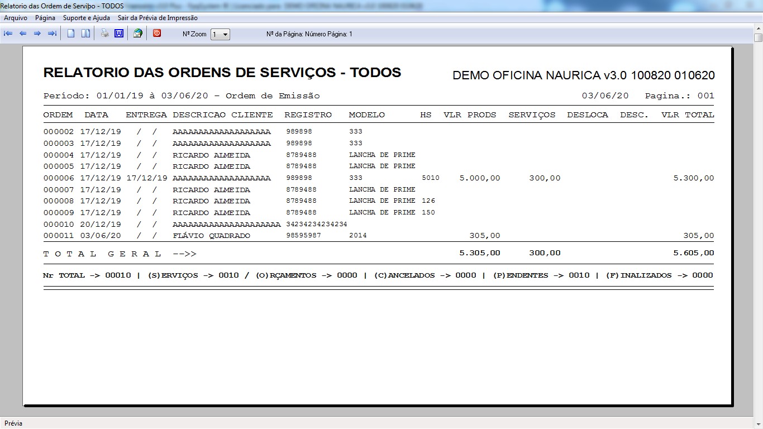Click the DESCRICAO CLIENTE column header

click(x=223, y=115)
